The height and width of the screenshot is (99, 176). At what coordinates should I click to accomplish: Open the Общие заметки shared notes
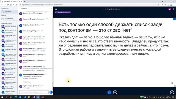pos(9,19)
